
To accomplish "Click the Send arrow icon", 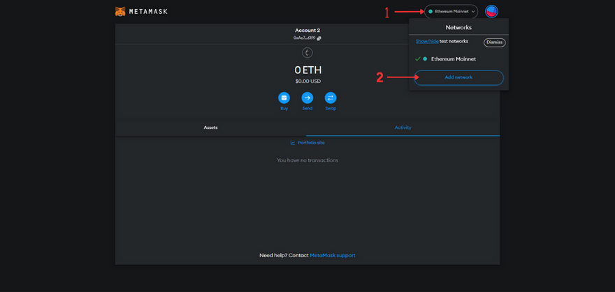I will [307, 98].
